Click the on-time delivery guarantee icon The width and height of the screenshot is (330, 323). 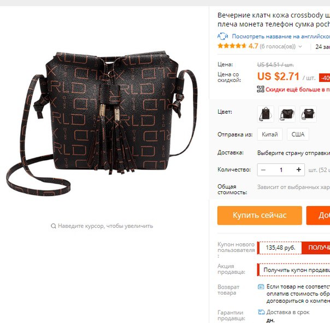261,312
